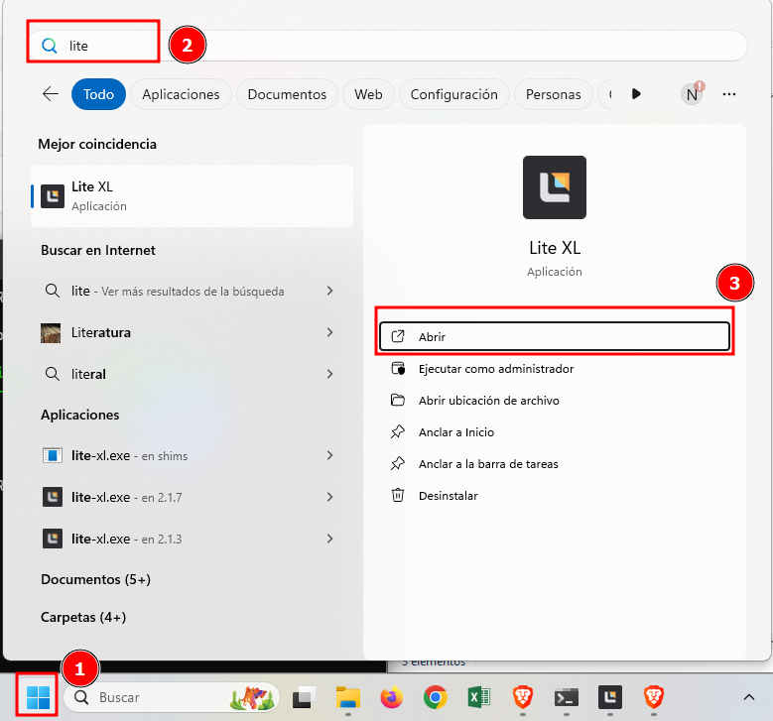Click the 'Buscar en Internet' heading

coord(98,250)
